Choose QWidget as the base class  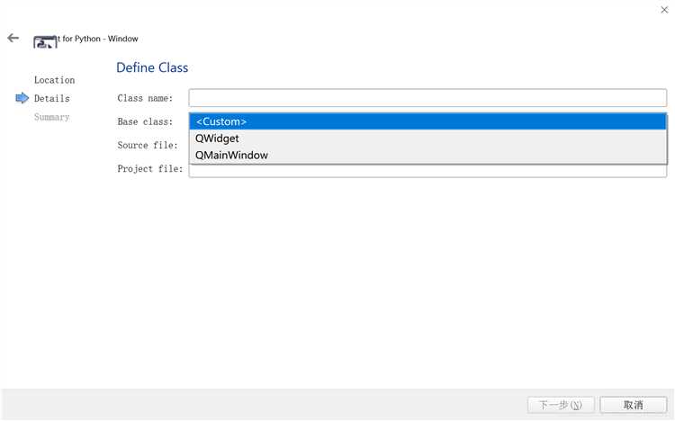click(x=427, y=139)
